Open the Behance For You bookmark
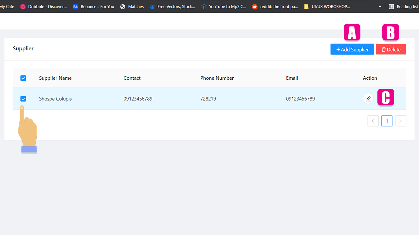The width and height of the screenshot is (419, 235). (x=94, y=7)
